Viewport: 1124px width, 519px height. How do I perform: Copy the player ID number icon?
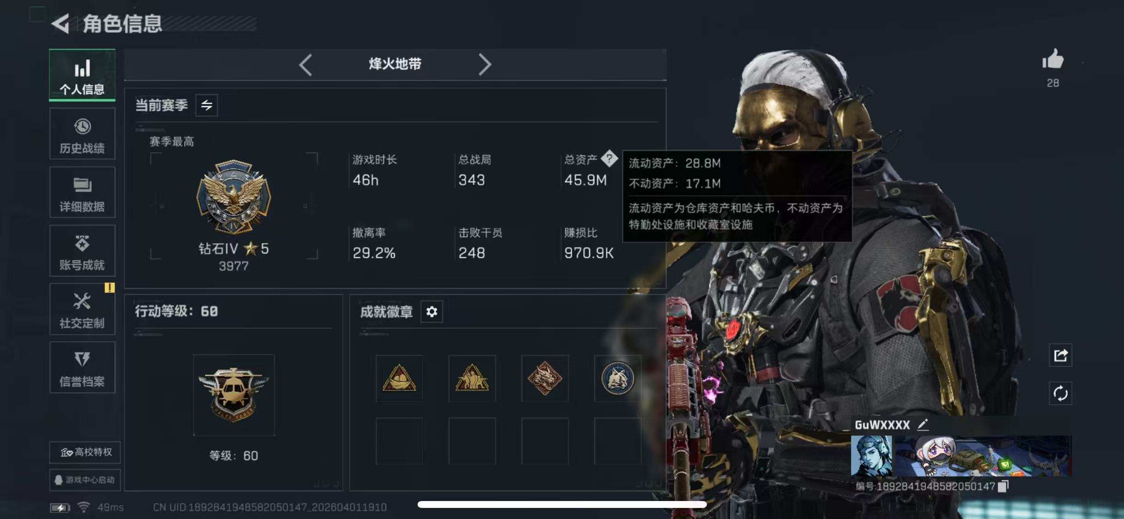click(1003, 486)
